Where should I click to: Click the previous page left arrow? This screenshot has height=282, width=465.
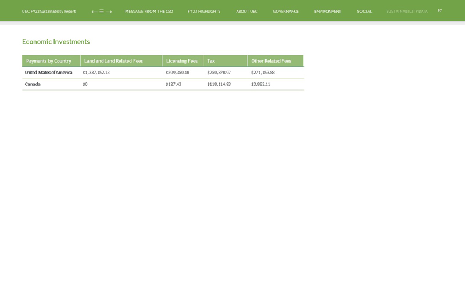tap(94, 12)
